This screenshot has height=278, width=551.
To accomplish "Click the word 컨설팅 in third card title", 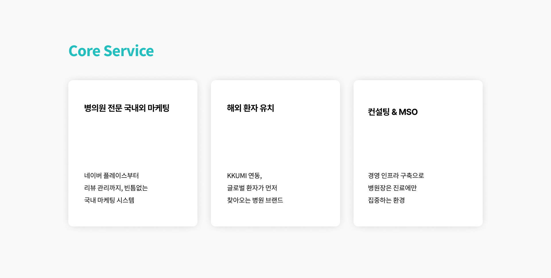I will [x=379, y=112].
